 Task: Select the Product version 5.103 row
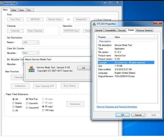point(126,59)
